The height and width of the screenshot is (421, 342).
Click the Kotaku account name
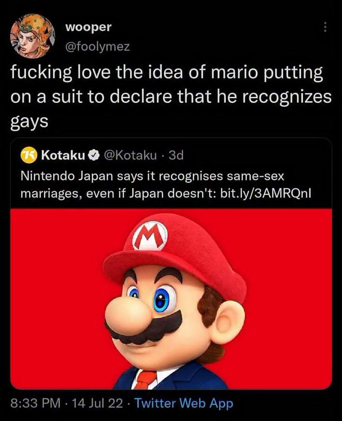pyautogui.click(x=63, y=155)
